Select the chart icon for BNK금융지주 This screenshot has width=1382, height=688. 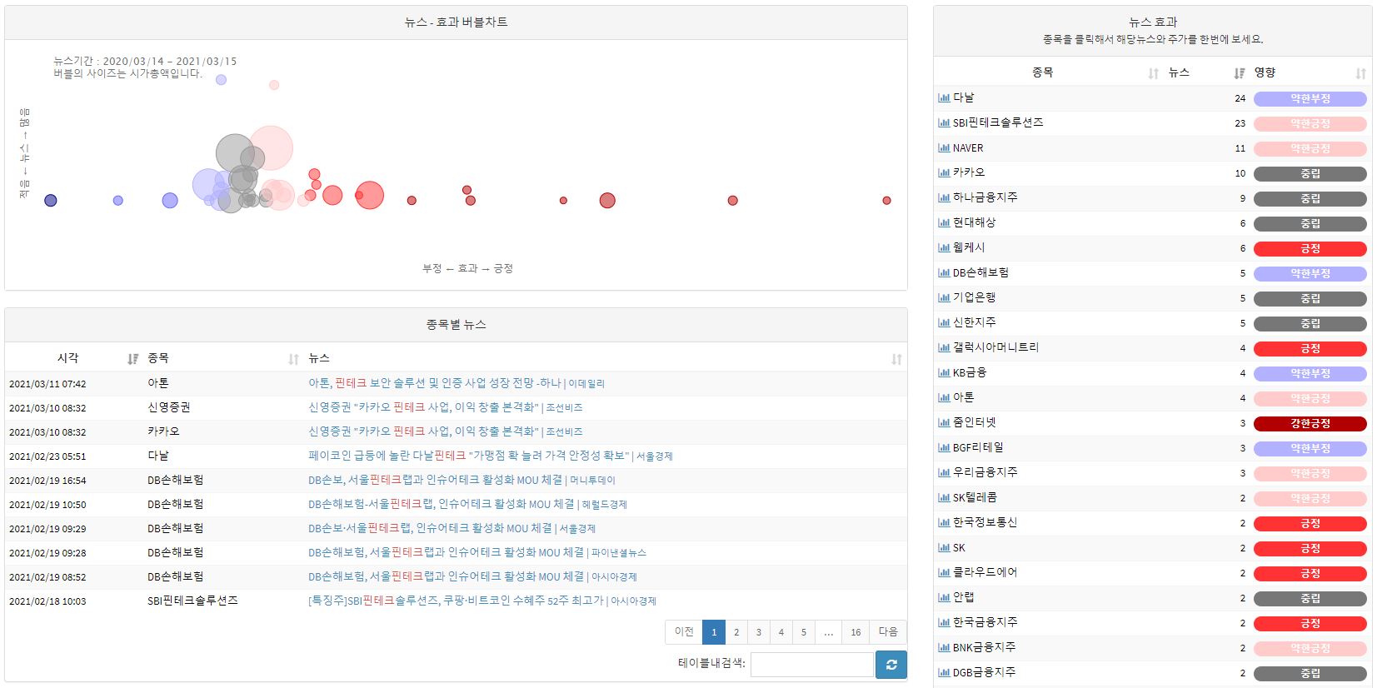point(944,648)
